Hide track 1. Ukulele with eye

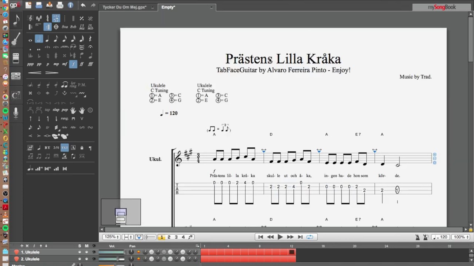click(x=94, y=252)
